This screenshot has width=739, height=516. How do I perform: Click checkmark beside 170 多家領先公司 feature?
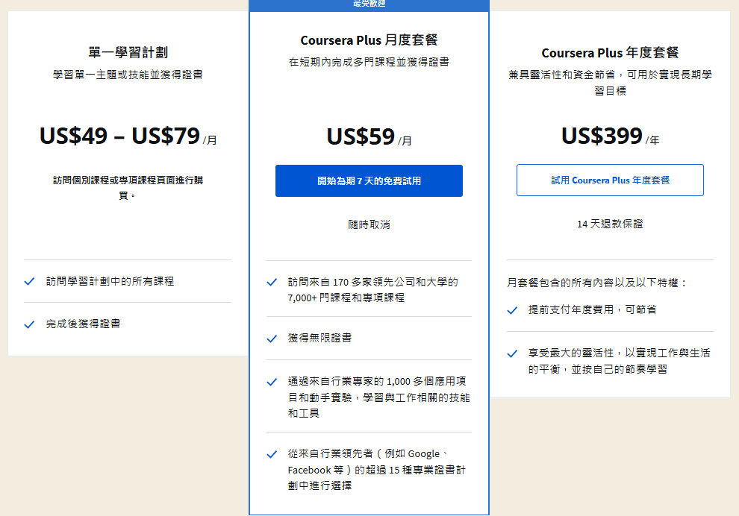click(x=272, y=283)
